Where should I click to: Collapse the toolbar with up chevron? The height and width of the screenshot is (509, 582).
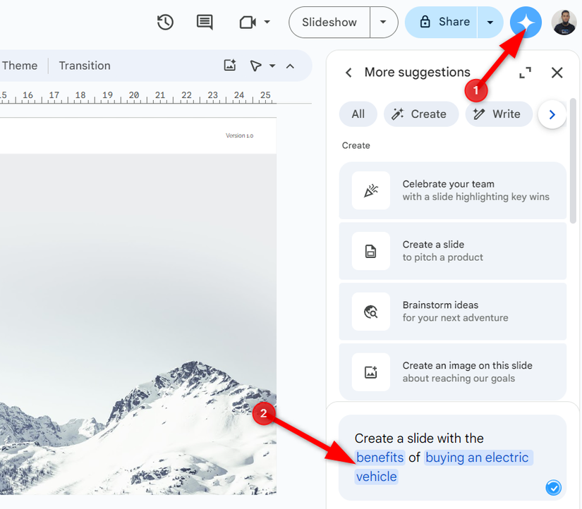290,66
